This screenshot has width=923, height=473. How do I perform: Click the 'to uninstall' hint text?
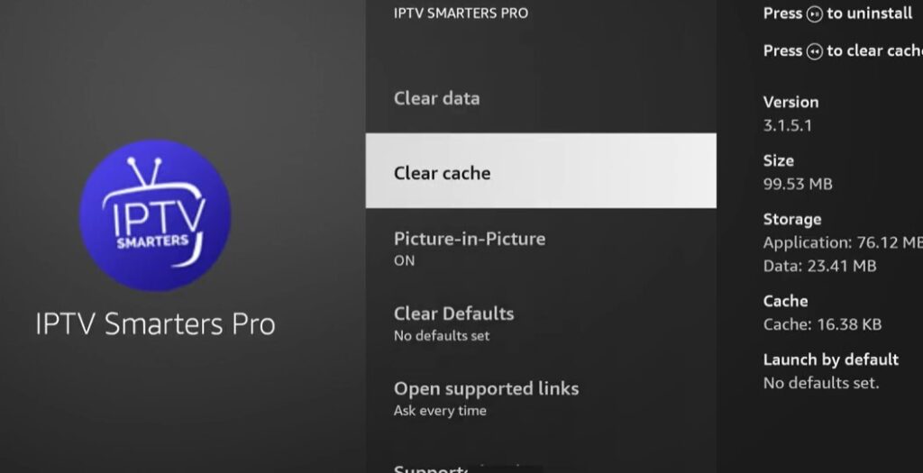[x=870, y=14]
